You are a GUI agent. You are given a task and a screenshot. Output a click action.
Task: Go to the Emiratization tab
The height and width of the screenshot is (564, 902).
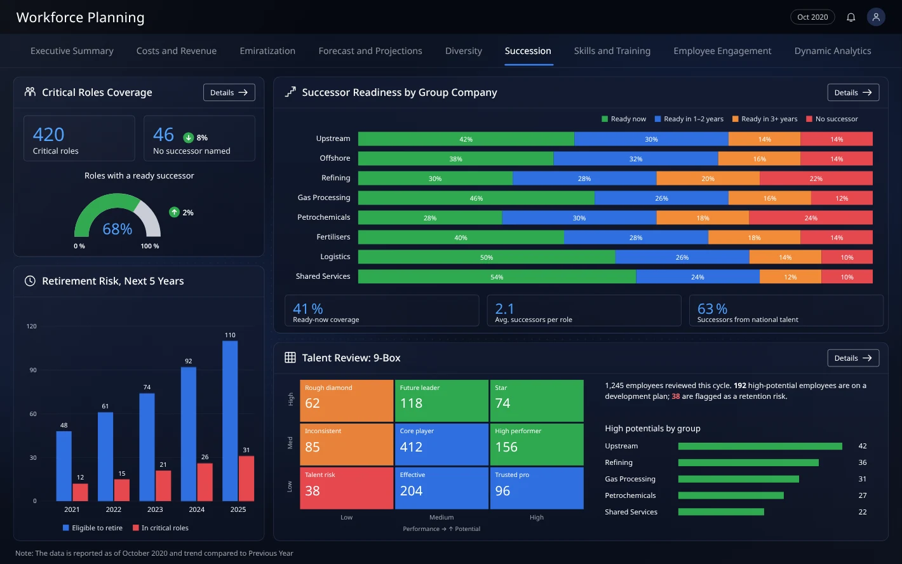coord(267,51)
